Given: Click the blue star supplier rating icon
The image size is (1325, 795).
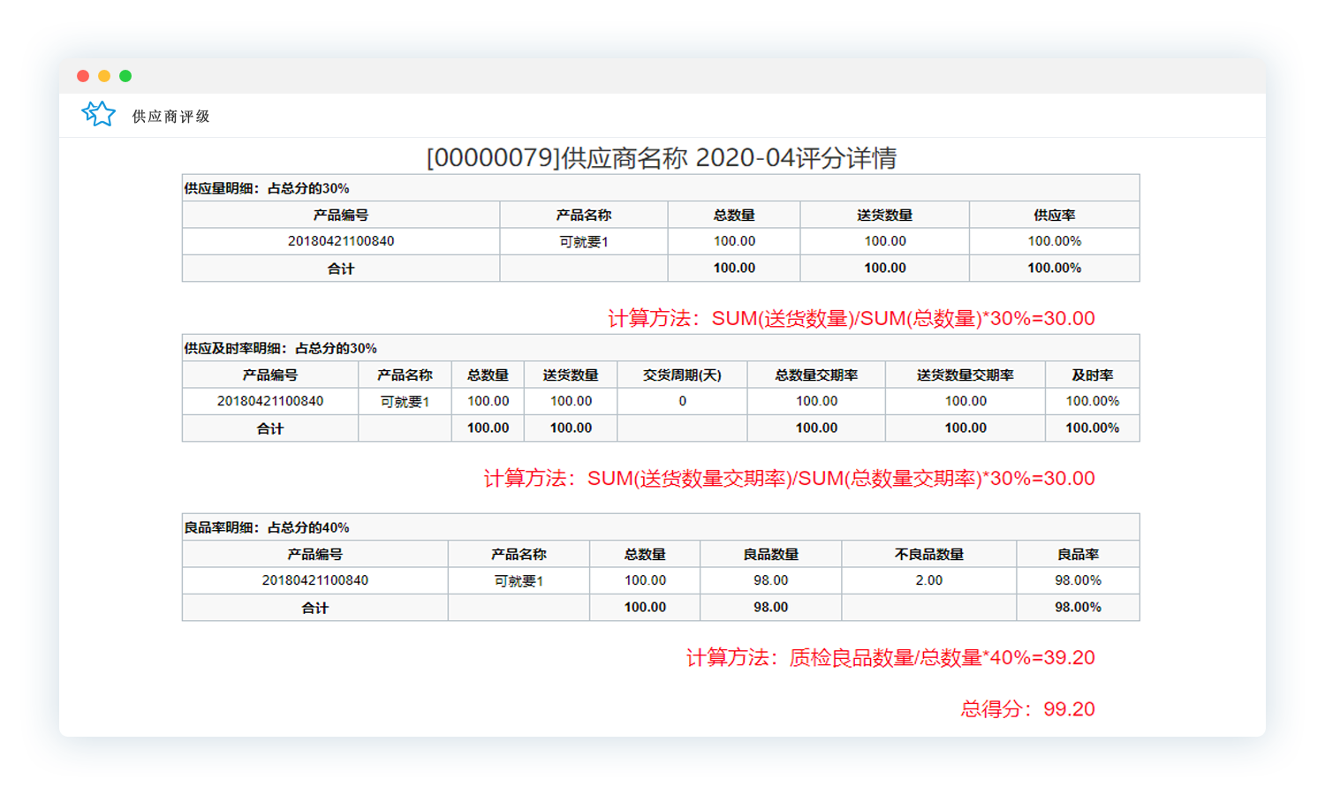Looking at the screenshot, I should pos(98,114).
